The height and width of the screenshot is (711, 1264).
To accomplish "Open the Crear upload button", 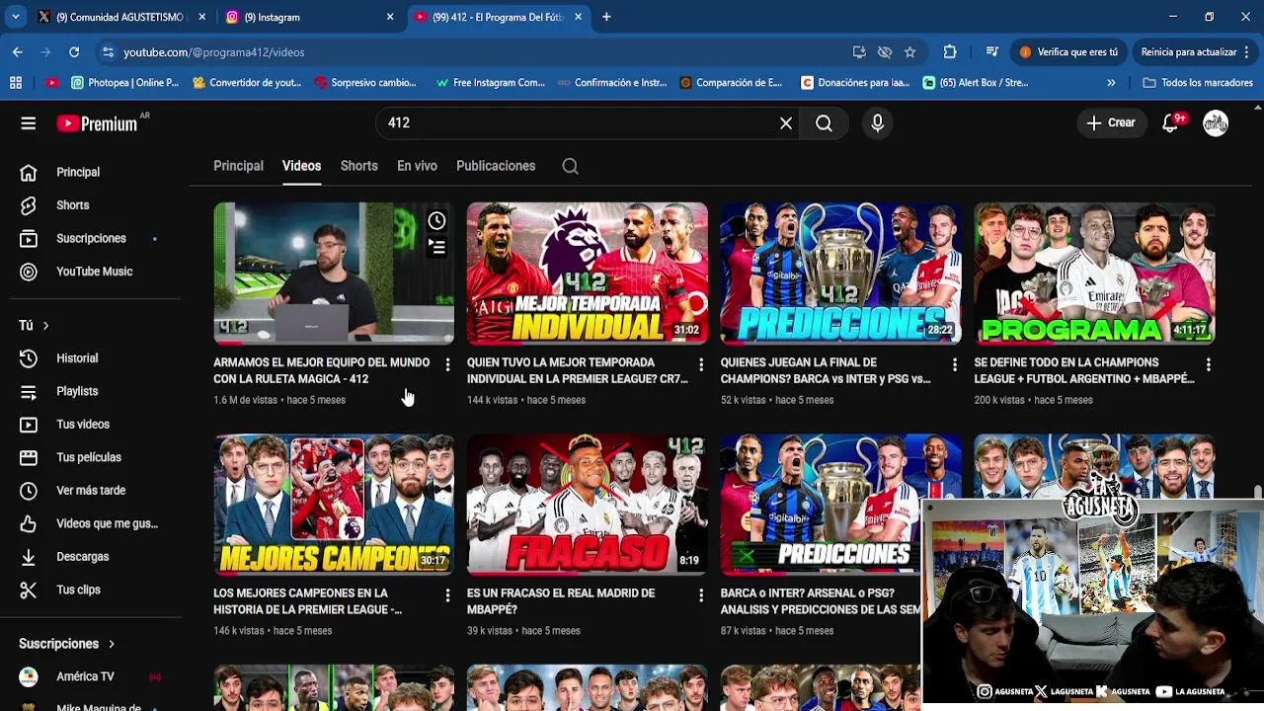I will [1111, 122].
